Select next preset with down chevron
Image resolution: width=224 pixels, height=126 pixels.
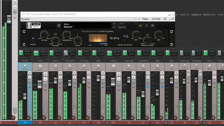click(x=114, y=27)
